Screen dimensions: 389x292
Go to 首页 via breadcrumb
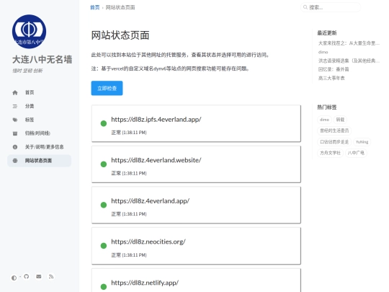coord(94,7)
